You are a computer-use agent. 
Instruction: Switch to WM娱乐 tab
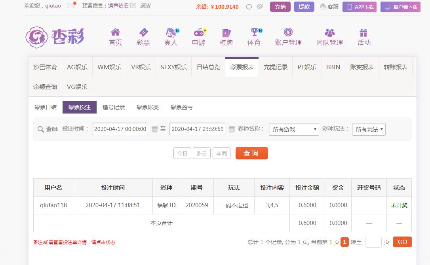click(109, 67)
